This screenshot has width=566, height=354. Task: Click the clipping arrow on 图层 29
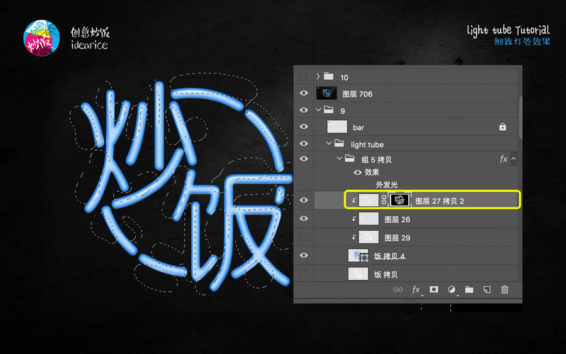(353, 237)
